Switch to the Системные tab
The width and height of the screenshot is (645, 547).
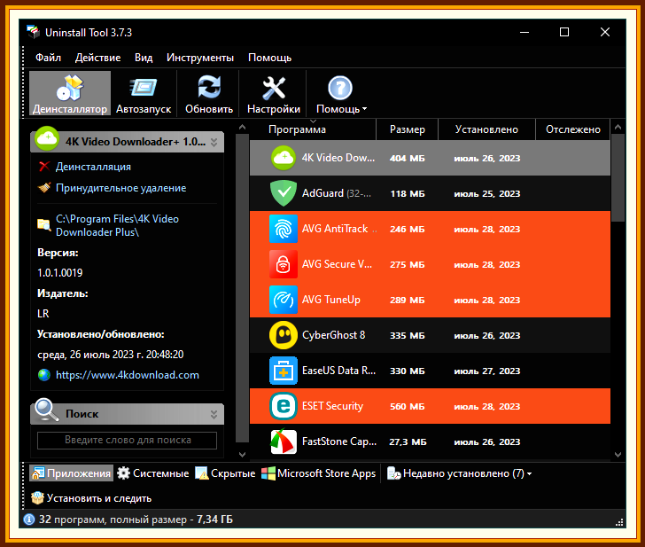pos(153,473)
